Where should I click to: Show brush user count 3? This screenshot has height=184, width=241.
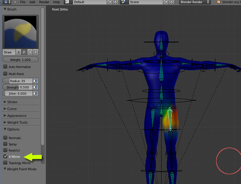(x=18, y=52)
